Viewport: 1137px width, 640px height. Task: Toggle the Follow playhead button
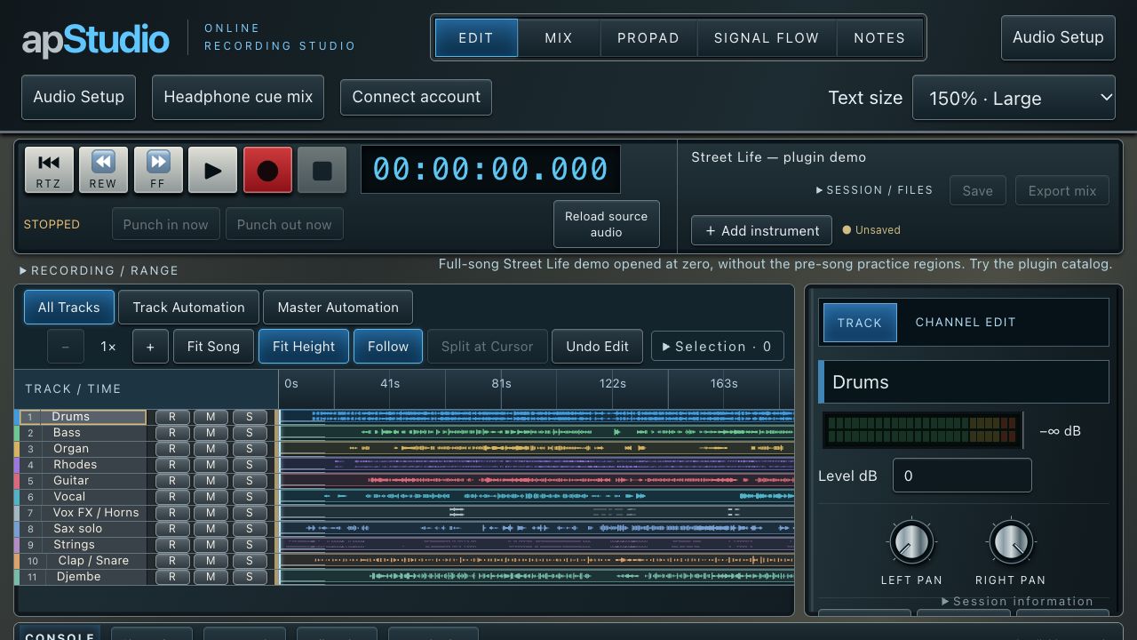[x=388, y=347]
